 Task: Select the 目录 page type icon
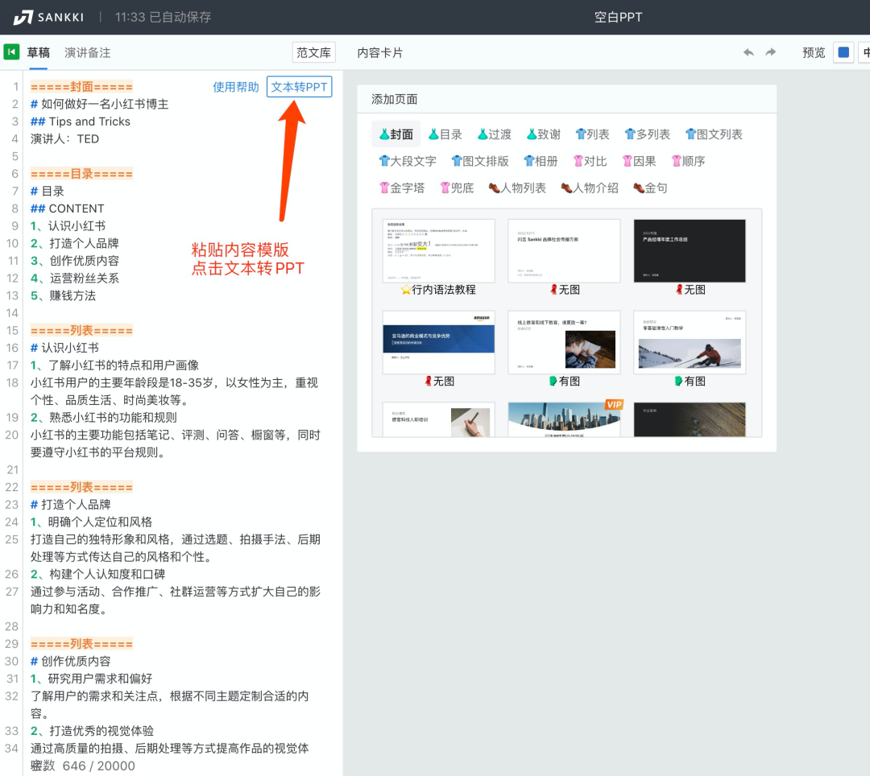tap(447, 134)
